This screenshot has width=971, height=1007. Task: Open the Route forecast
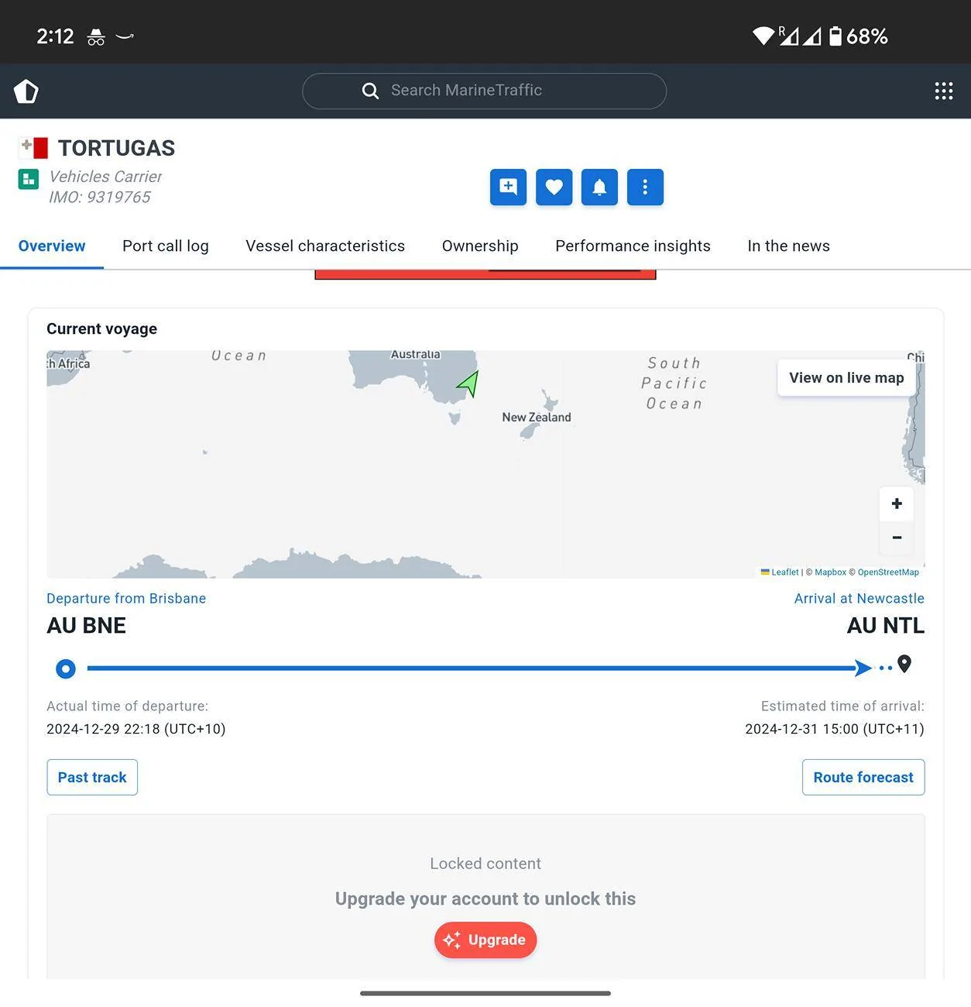coord(863,777)
